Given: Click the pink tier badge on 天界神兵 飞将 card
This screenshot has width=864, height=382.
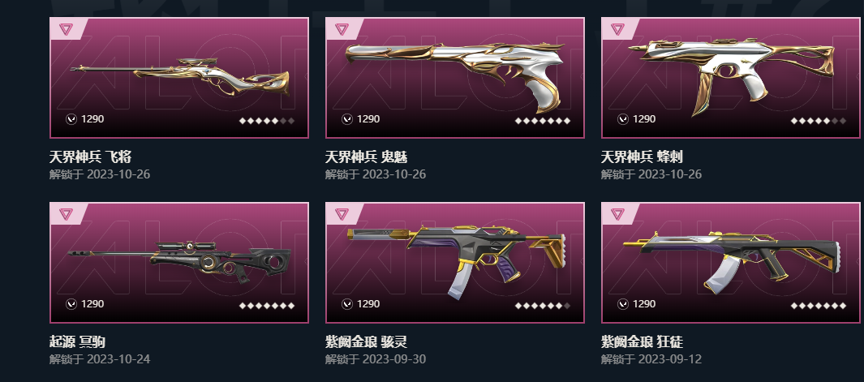Looking at the screenshot, I should [x=67, y=29].
